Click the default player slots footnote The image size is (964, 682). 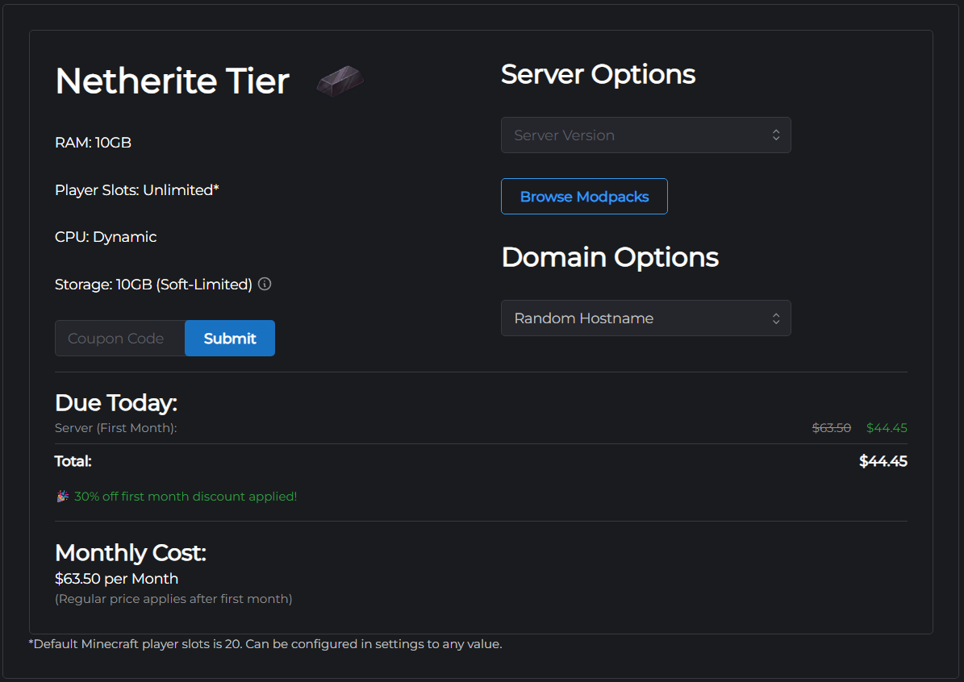[265, 645]
